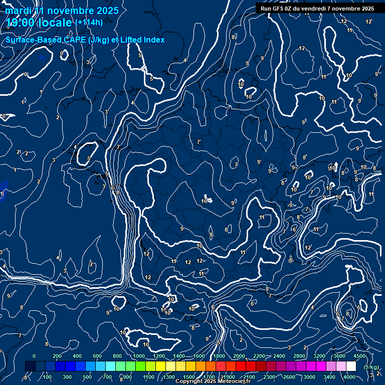385x385 pixels.
Task: Click the '3600' legend value
Action: click(339, 356)
